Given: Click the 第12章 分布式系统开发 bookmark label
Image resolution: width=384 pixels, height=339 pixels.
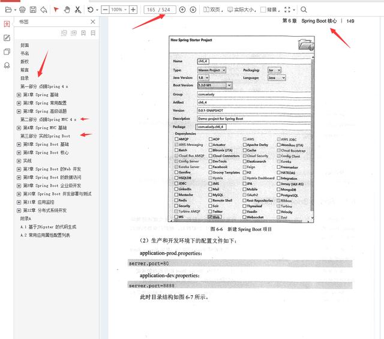Looking at the screenshot, I should (x=45, y=211).
